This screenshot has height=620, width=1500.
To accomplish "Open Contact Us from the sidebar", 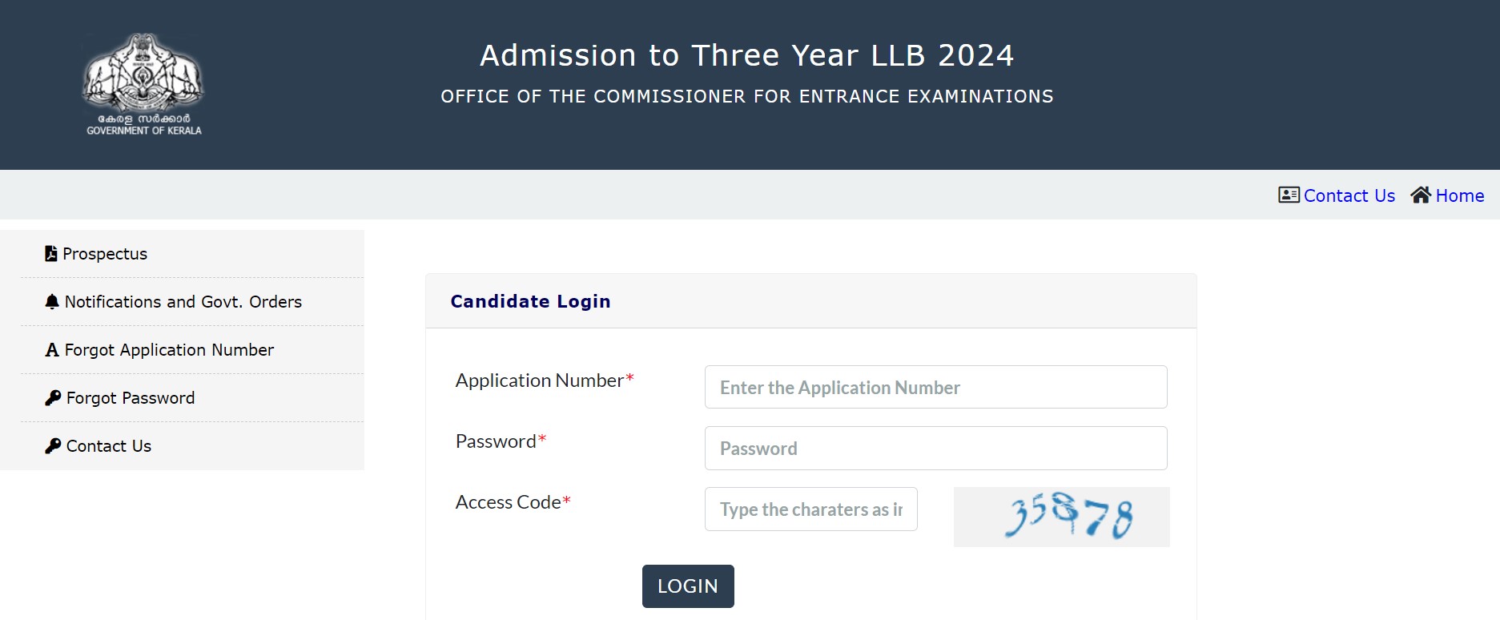I will click(109, 446).
